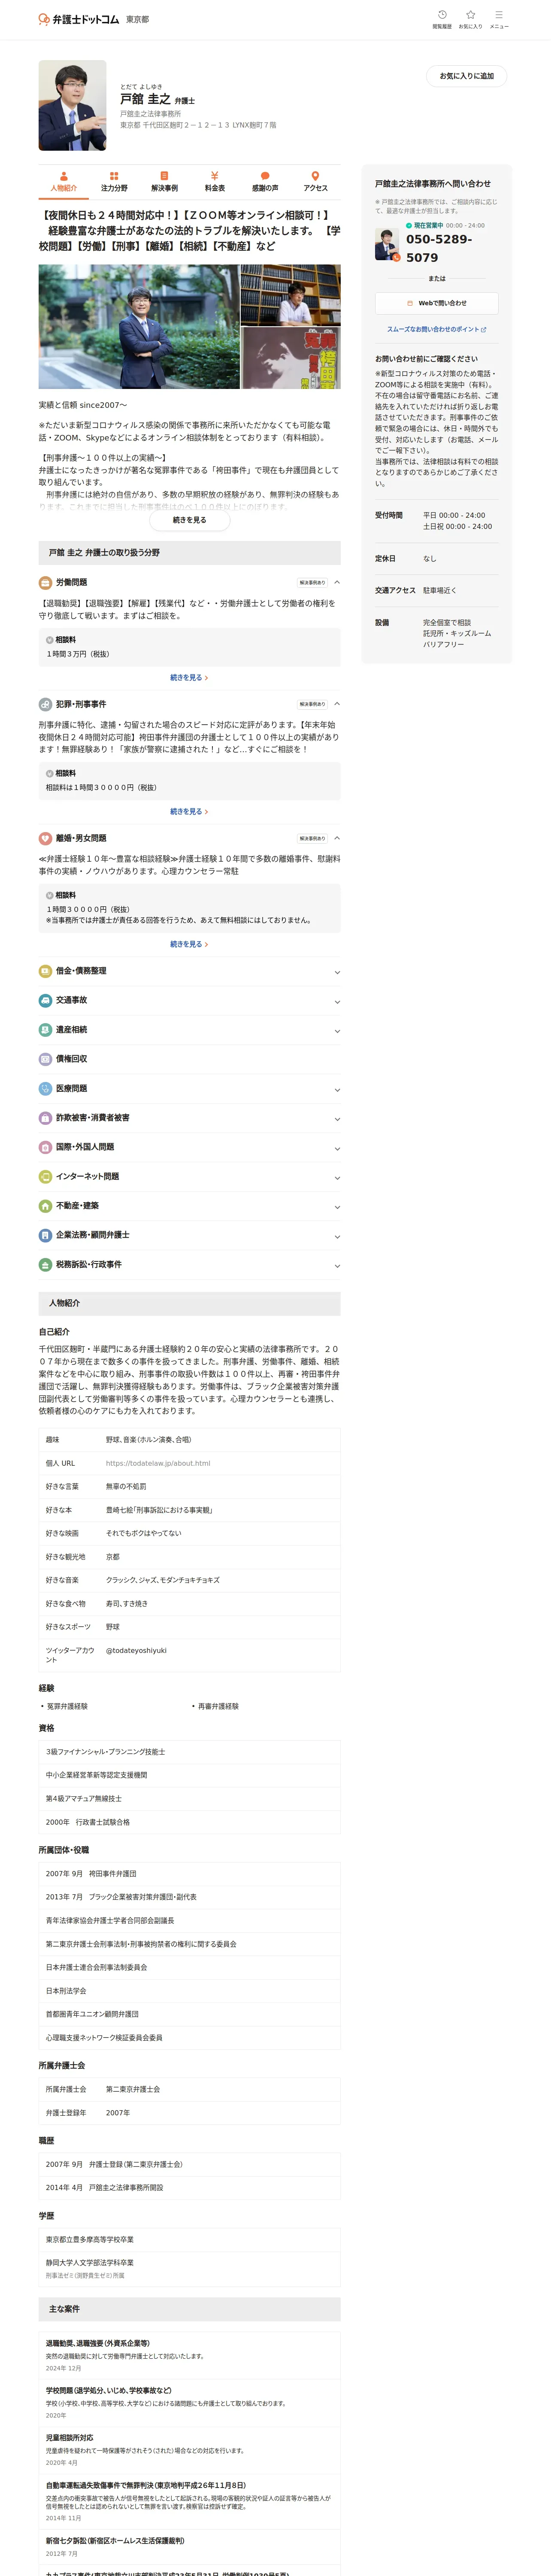551x2576 pixels.
Task: Open 続きを見る link under 離婚・男女問題
Action: click(x=189, y=944)
